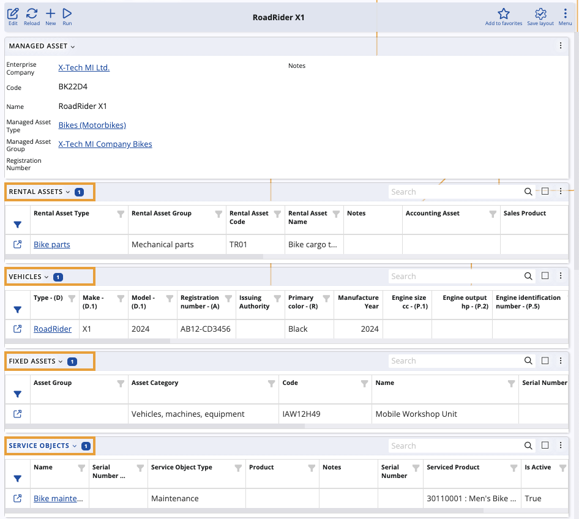Toggle Vehicles panel maximize checkbox
579x519 pixels.
coord(545,276)
